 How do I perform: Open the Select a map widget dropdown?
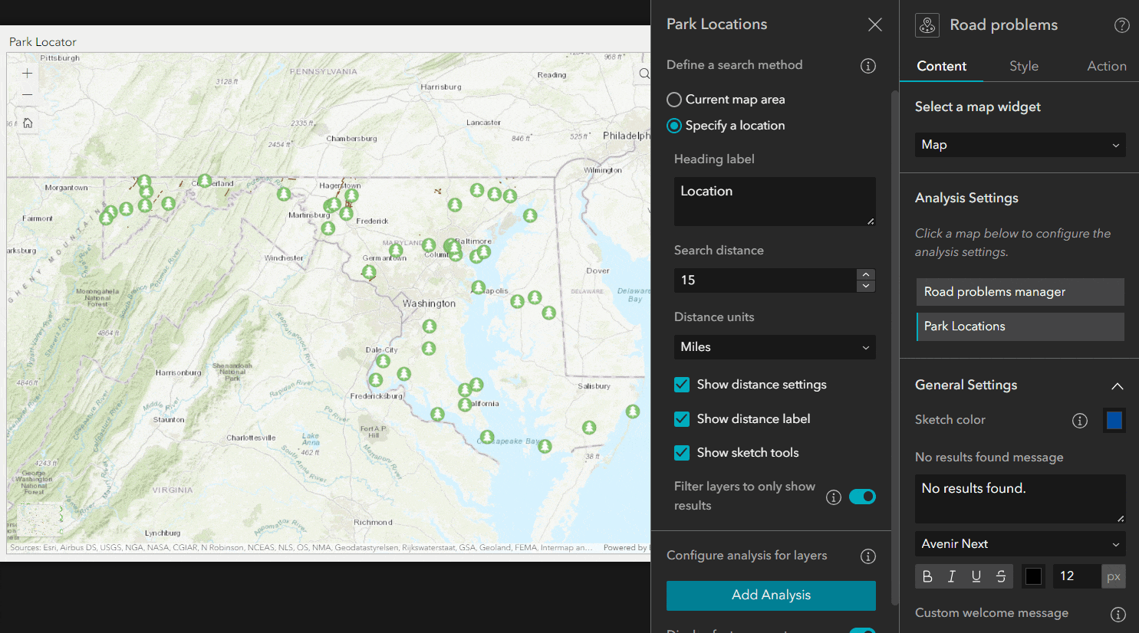[1020, 145]
